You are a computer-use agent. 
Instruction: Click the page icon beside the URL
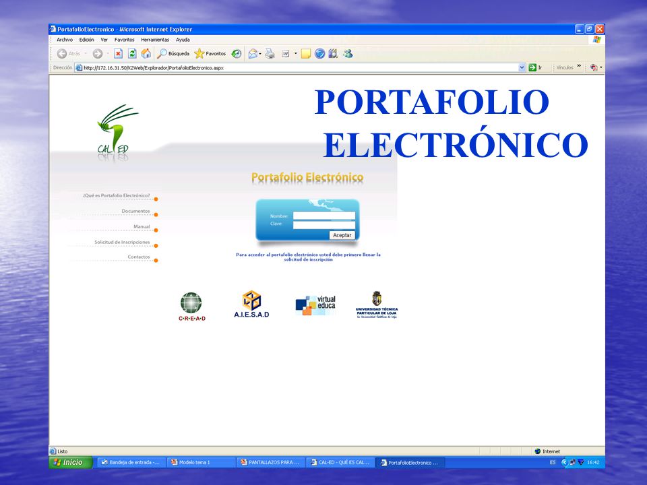pyautogui.click(x=80, y=67)
